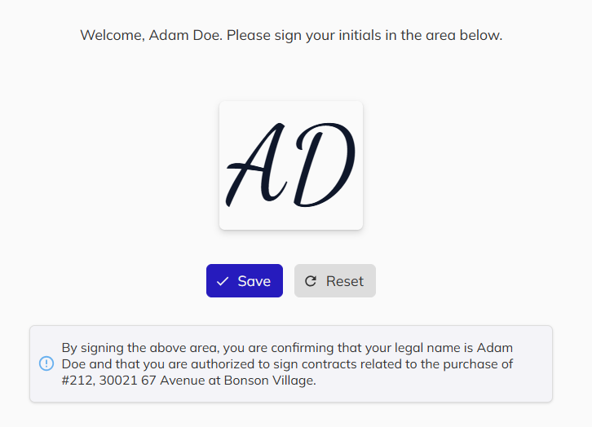Click the handwritten letter D
The width and height of the screenshot is (592, 427).
point(324,166)
